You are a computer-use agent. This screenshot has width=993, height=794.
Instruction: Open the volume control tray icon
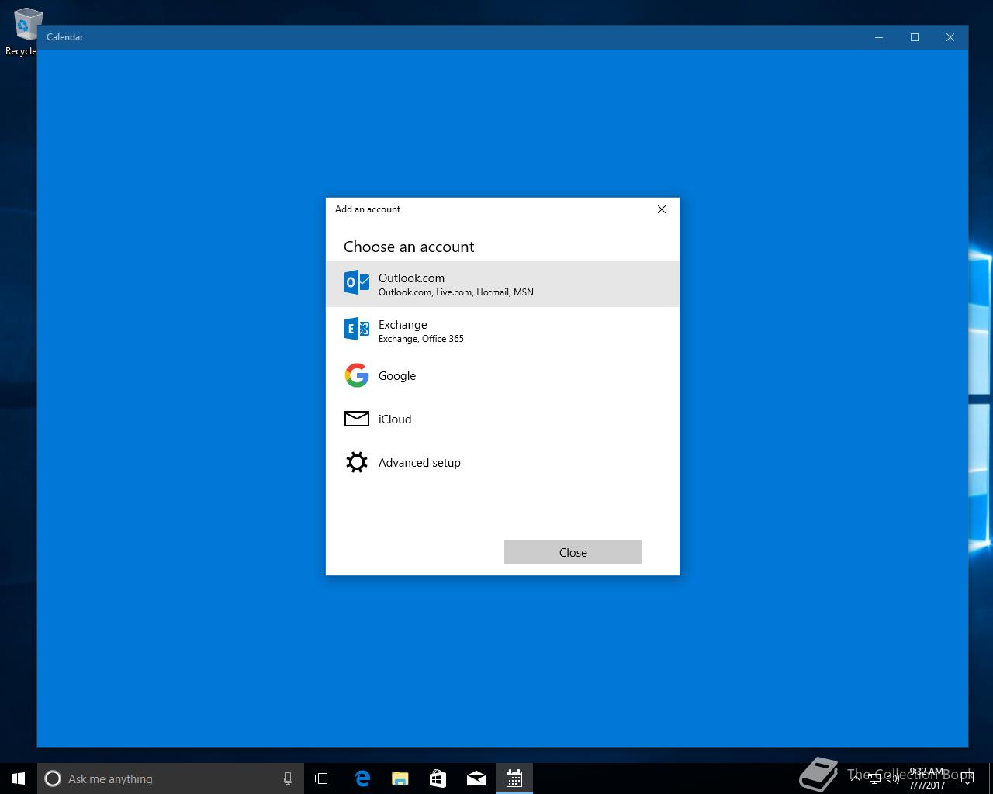point(892,778)
